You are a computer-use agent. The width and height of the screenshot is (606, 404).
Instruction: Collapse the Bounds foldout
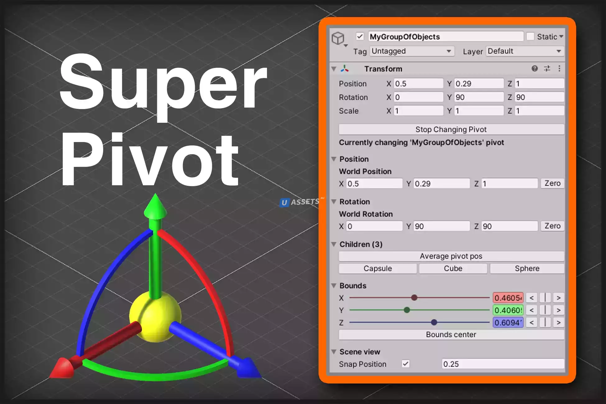(334, 286)
